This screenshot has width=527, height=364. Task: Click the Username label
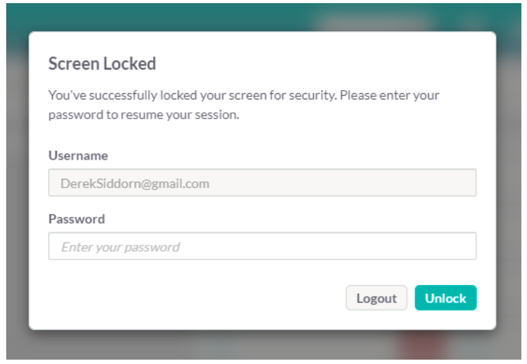[x=78, y=155]
